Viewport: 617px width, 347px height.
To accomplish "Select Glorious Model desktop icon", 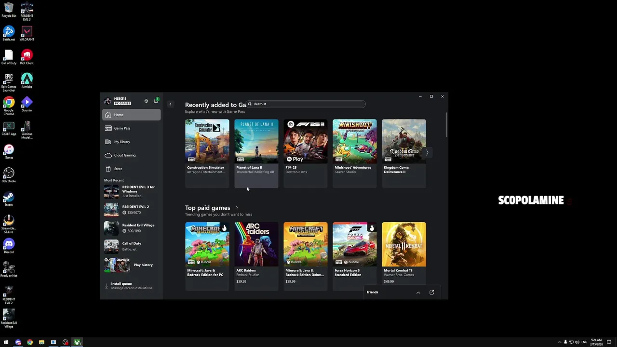I will [x=27, y=130].
